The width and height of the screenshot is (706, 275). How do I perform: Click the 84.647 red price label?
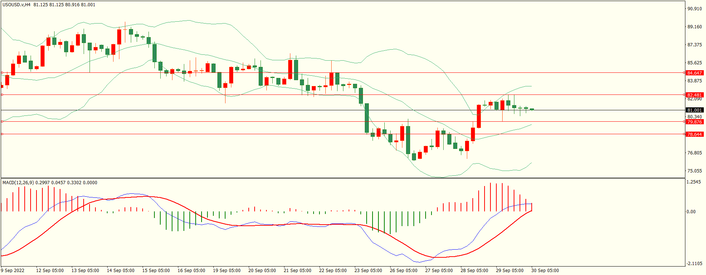point(695,73)
